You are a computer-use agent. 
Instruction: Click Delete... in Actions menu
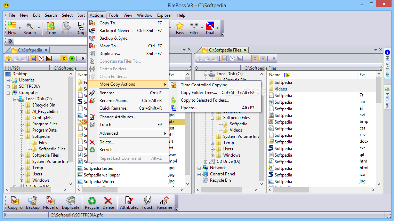[x=128, y=142]
